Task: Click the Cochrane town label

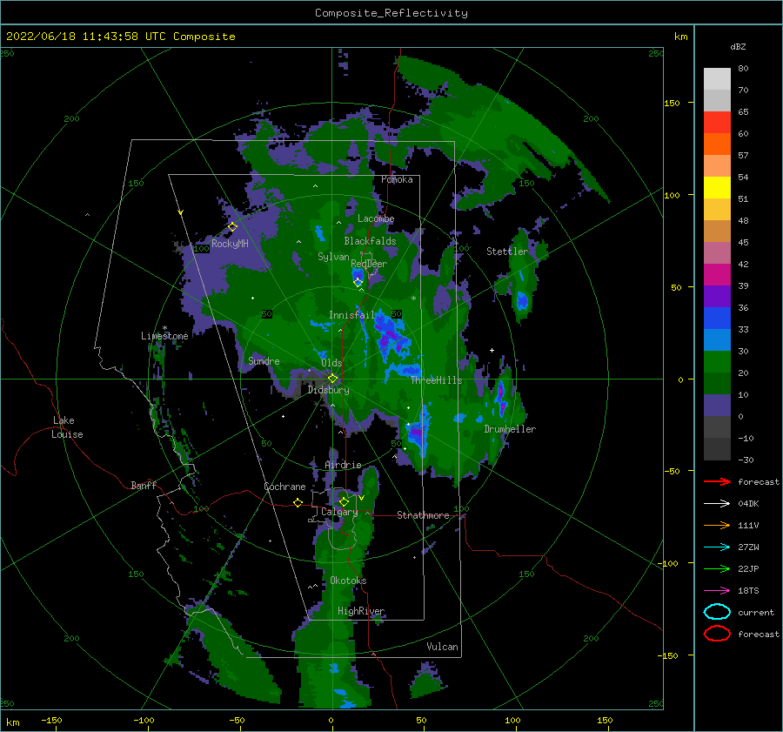Action: click(284, 487)
